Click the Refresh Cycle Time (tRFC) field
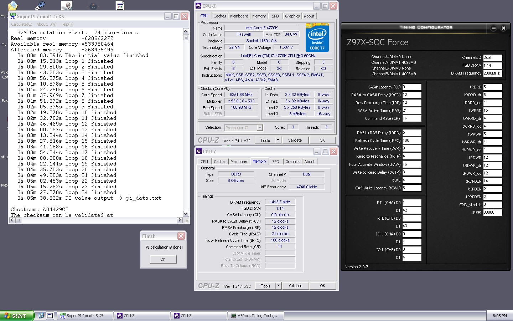Viewport: 513px width, 321px height. [x=412, y=141]
